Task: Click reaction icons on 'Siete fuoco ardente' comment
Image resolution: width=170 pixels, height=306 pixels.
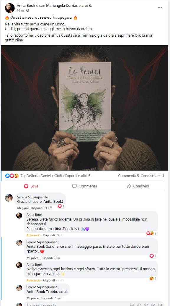Action: (151, 233)
